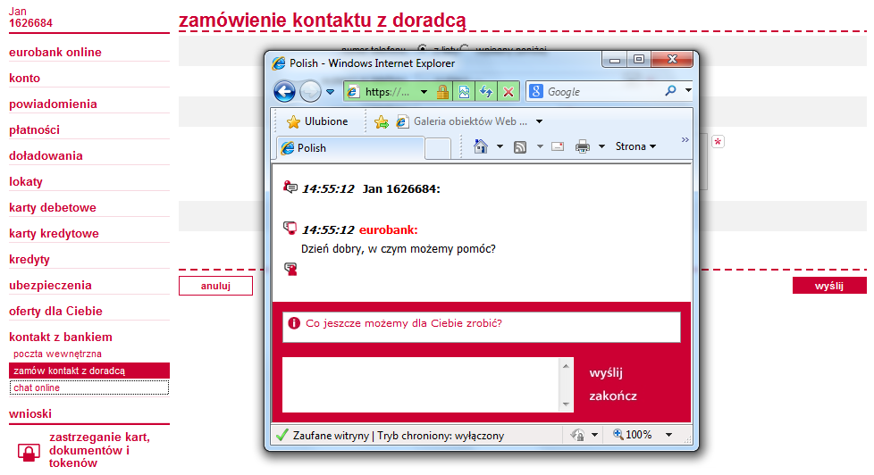Select the Polish browser tab
This screenshot has width=874, height=475.
pos(350,148)
